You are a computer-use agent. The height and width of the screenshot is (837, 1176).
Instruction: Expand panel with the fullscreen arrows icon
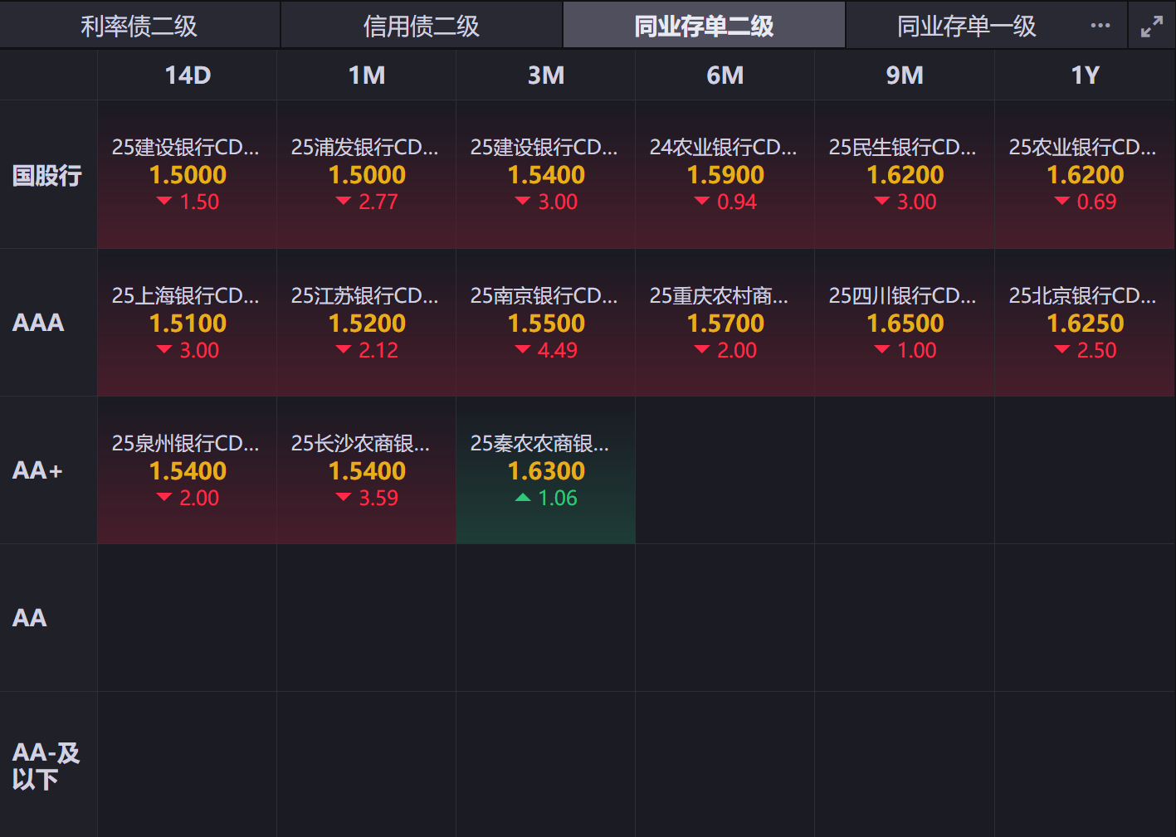(x=1152, y=27)
